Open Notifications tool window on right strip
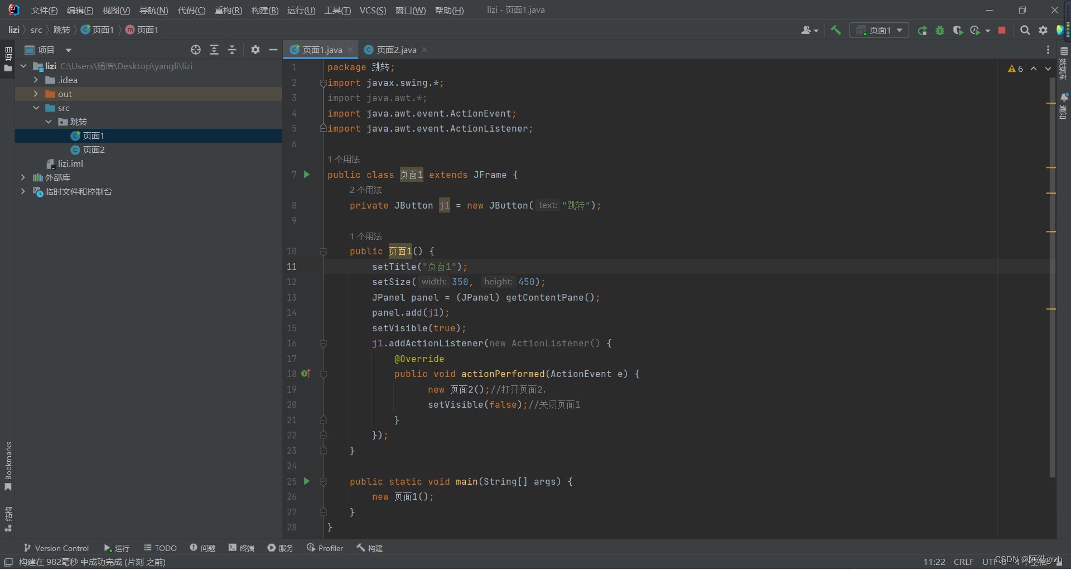The image size is (1071, 570). click(1064, 106)
